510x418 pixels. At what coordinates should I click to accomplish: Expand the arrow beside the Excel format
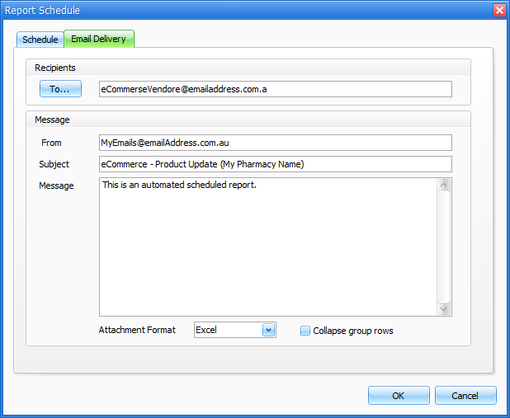click(267, 330)
